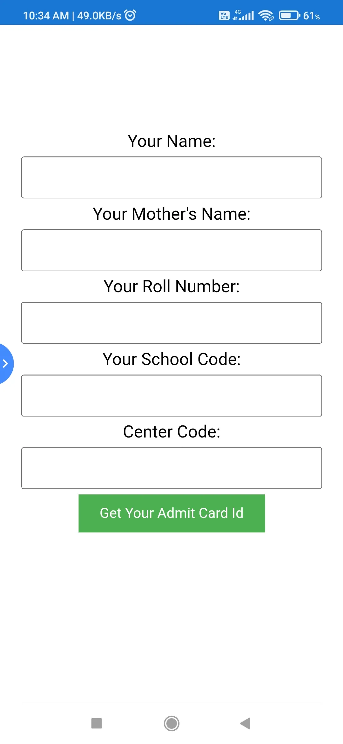Submit with Get Your Admit Card Id
This screenshot has width=343, height=744.
(x=171, y=513)
